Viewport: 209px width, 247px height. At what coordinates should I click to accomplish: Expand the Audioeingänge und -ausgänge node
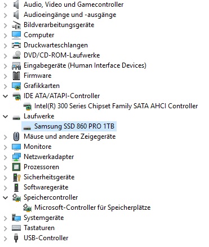click(6, 15)
